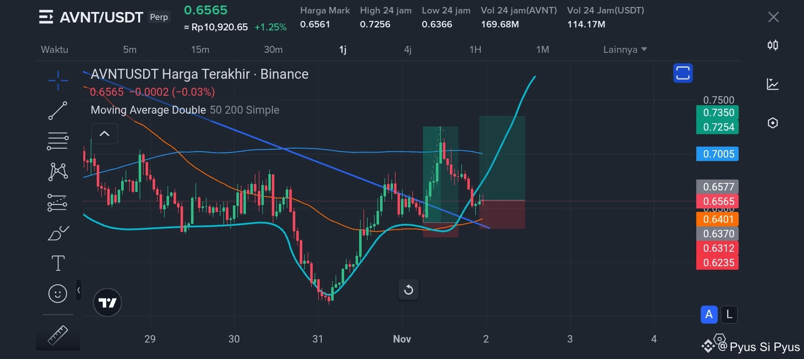
Task: Select the crosshair cursor tool
Action: pos(58,80)
